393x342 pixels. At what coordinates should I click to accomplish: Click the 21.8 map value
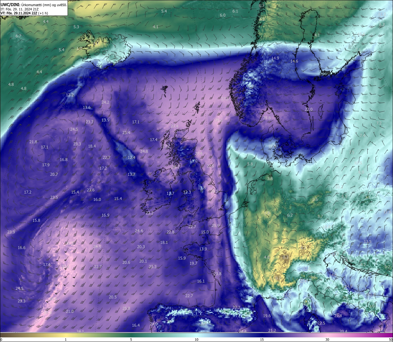click(33, 142)
